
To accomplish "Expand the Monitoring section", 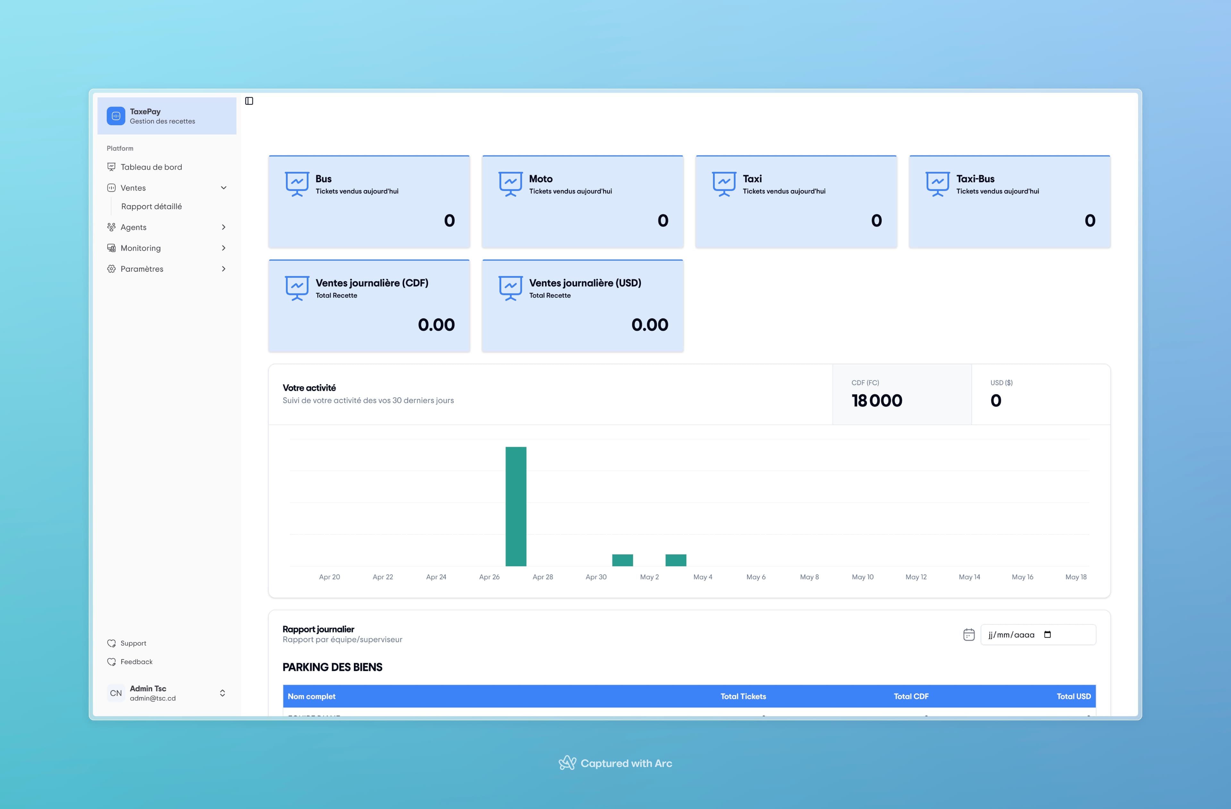I will (x=223, y=248).
